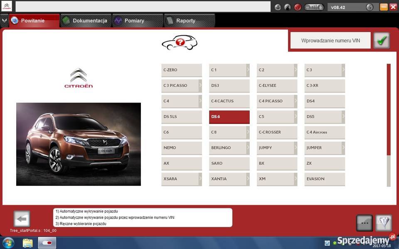Image resolution: width=399 pixels, height=249 pixels.
Task: Expand the C3 PICASSO variants arrow
Action: [200, 85]
